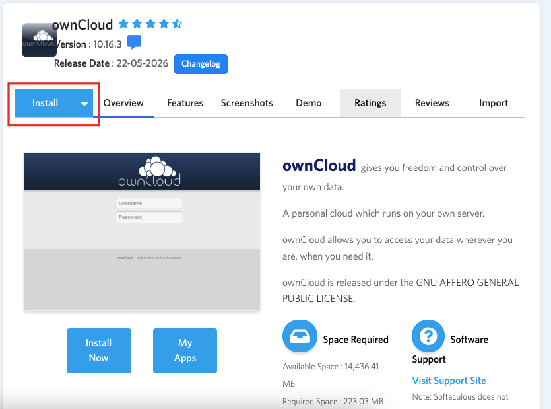Image resolution: width=551 pixels, height=409 pixels.
Task: Open the Changelog button
Action: pyautogui.click(x=201, y=64)
